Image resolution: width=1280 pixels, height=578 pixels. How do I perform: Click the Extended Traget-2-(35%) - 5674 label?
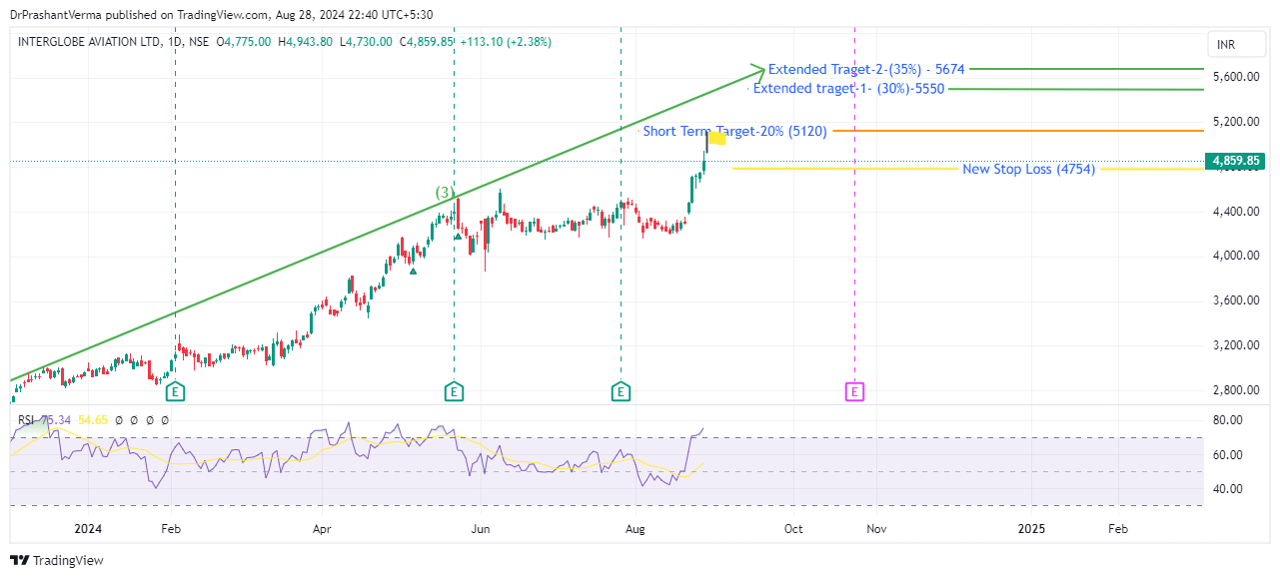866,69
